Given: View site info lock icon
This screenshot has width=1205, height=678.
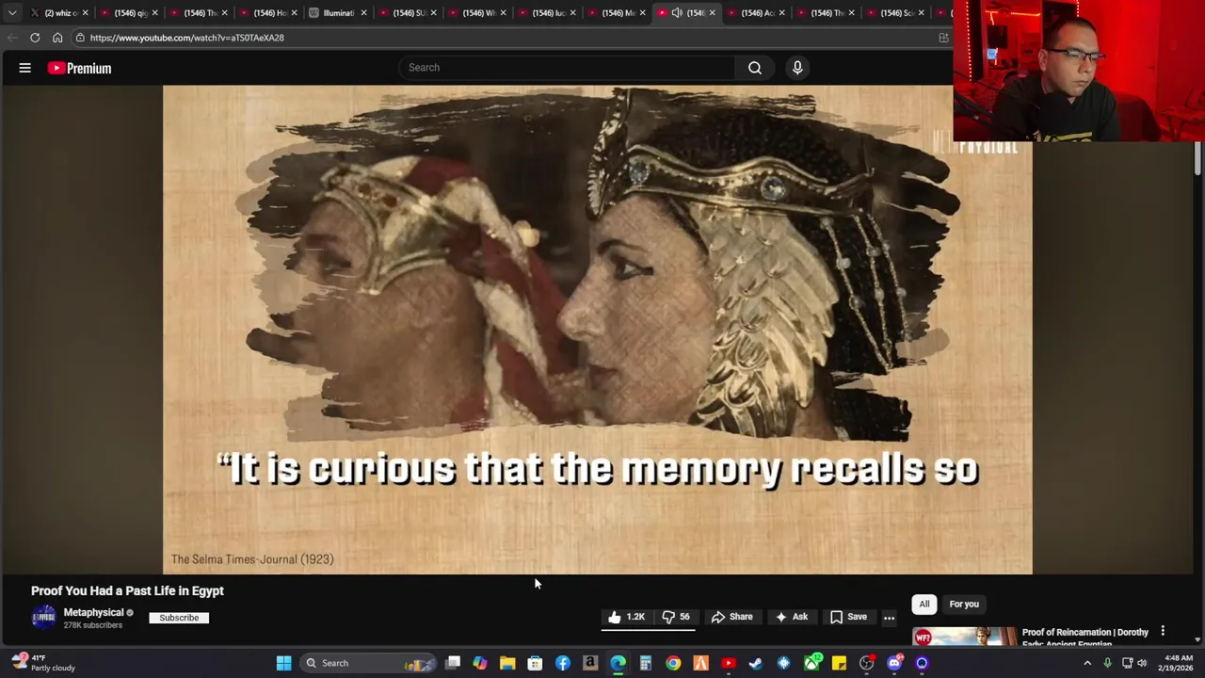Looking at the screenshot, I should pos(80,38).
